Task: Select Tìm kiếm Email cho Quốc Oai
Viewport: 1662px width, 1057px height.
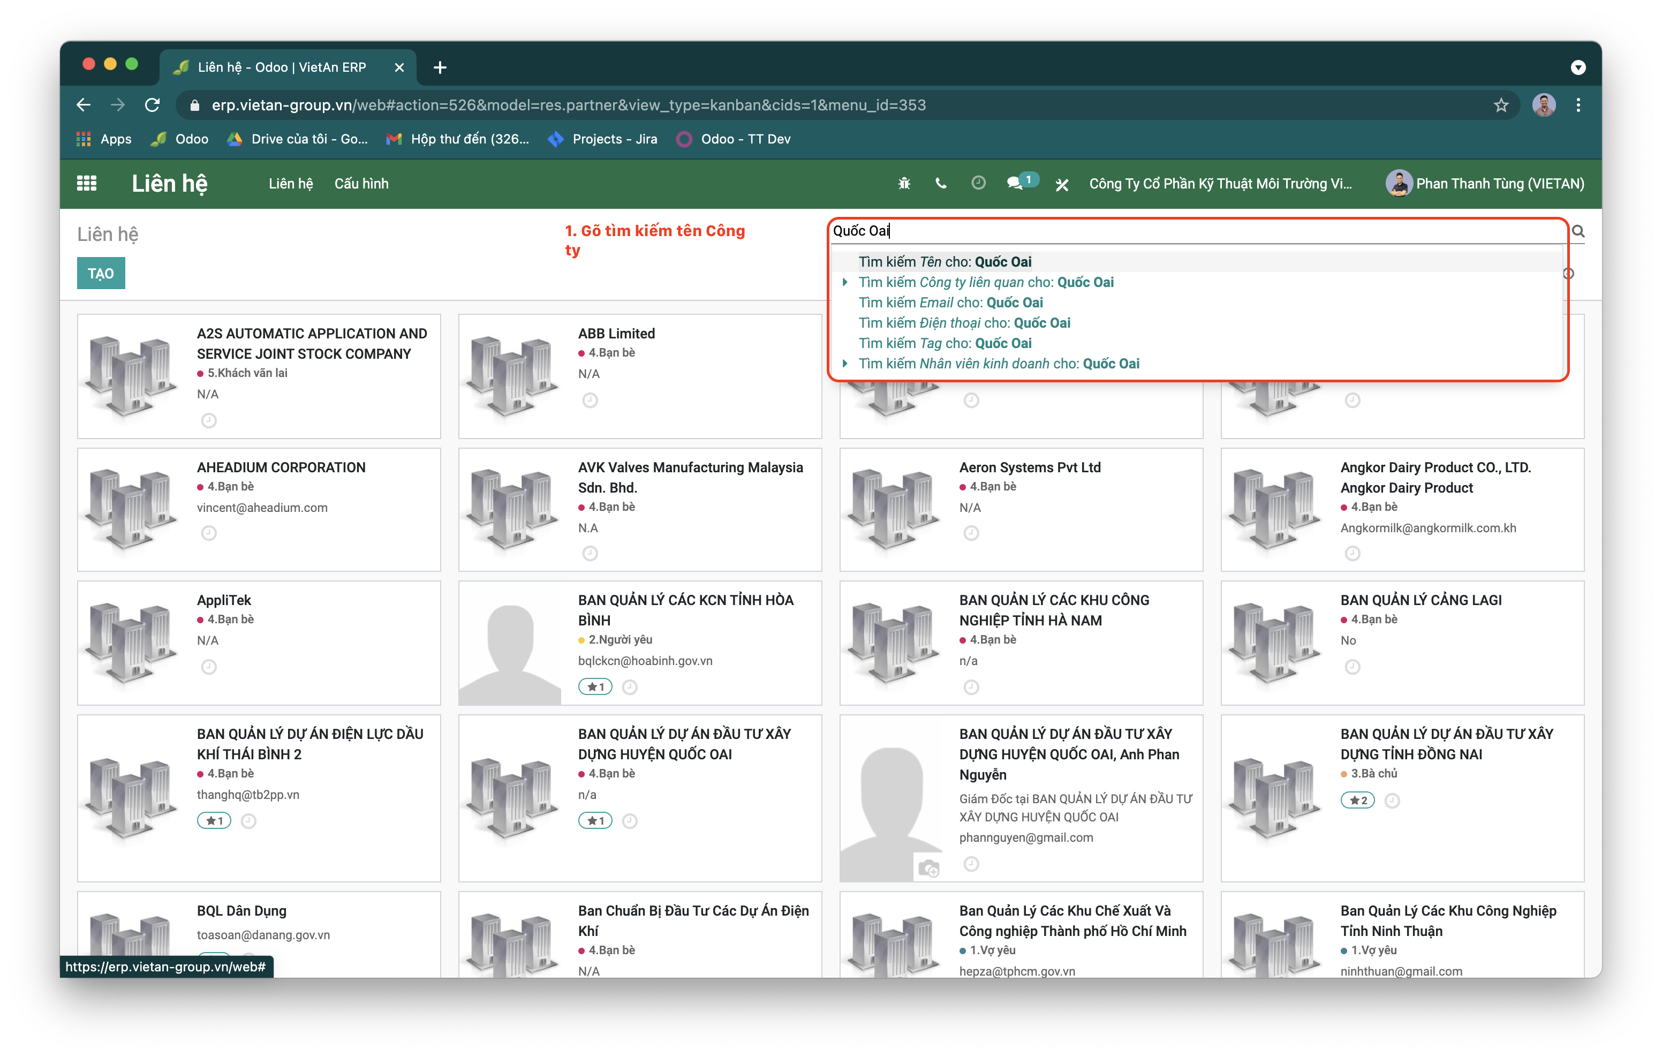Action: tap(950, 303)
